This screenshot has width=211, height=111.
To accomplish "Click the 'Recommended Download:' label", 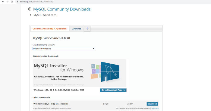I will (46, 56).
